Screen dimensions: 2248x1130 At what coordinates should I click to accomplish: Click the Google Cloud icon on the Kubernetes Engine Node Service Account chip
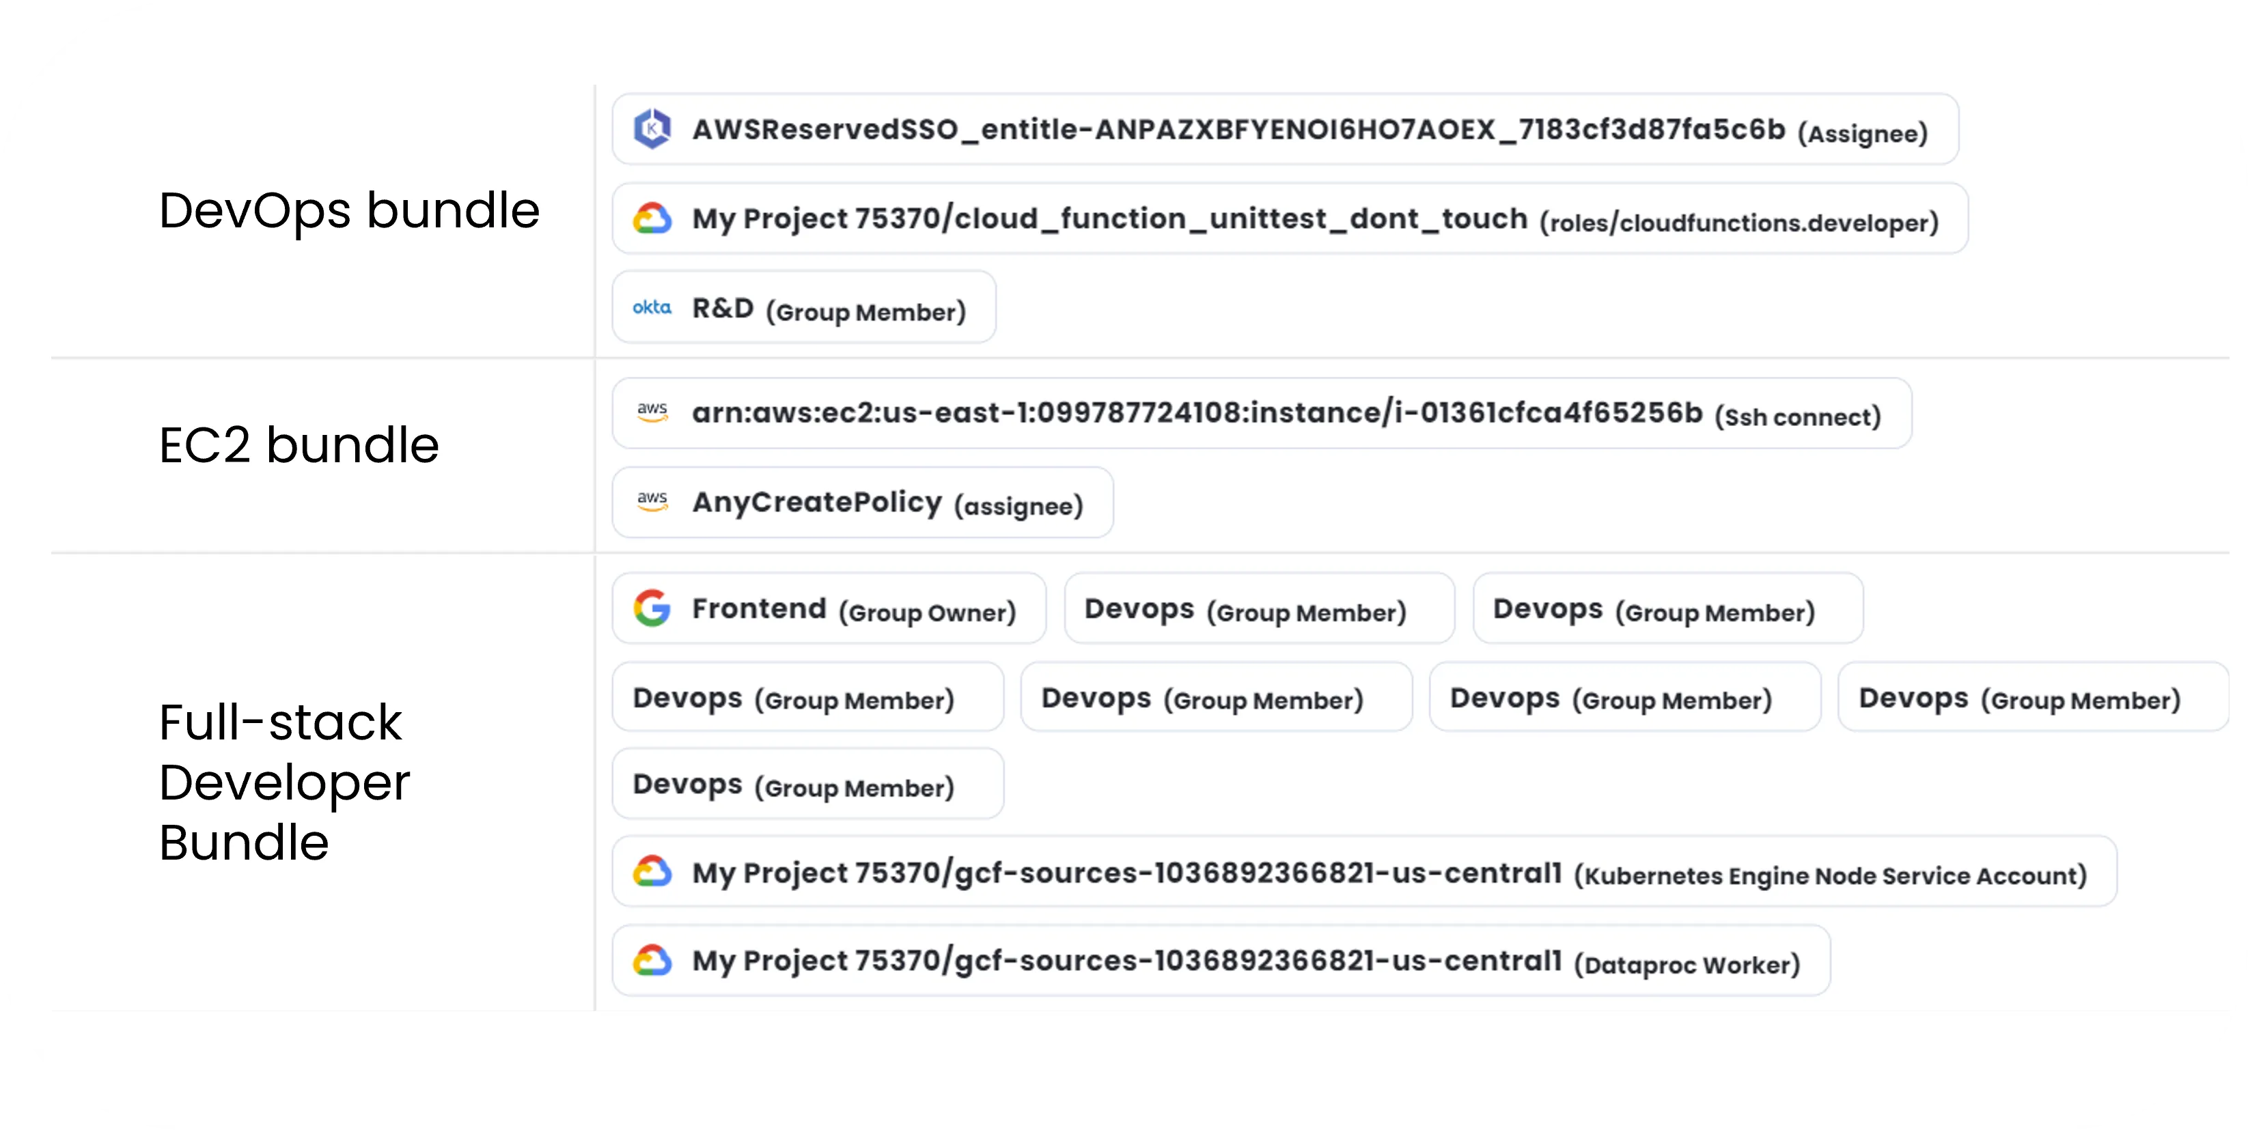[x=653, y=869]
